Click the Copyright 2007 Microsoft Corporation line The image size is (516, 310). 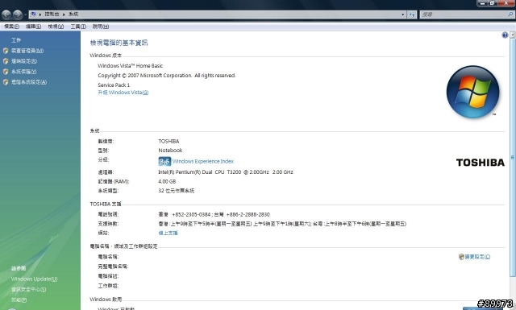(x=167, y=76)
